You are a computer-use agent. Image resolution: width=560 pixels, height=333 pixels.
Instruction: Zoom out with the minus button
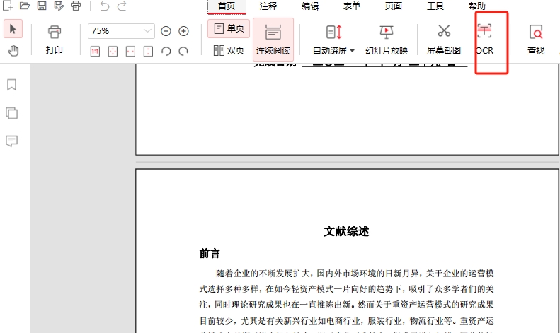(x=166, y=31)
